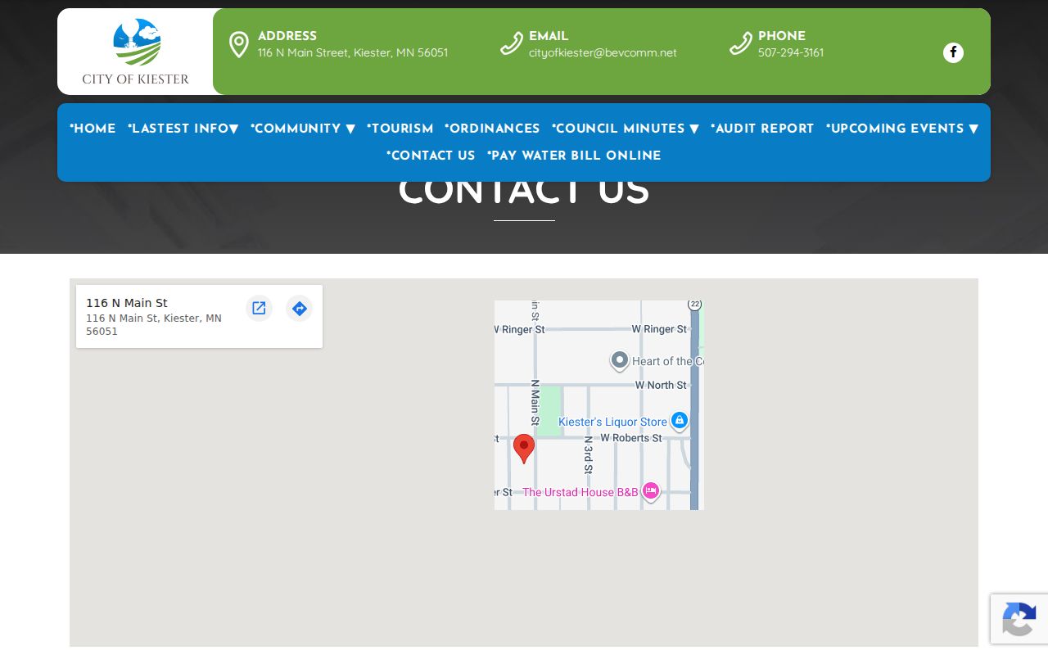Click the red map pin marker
This screenshot has height=655, width=1048.
[524, 449]
